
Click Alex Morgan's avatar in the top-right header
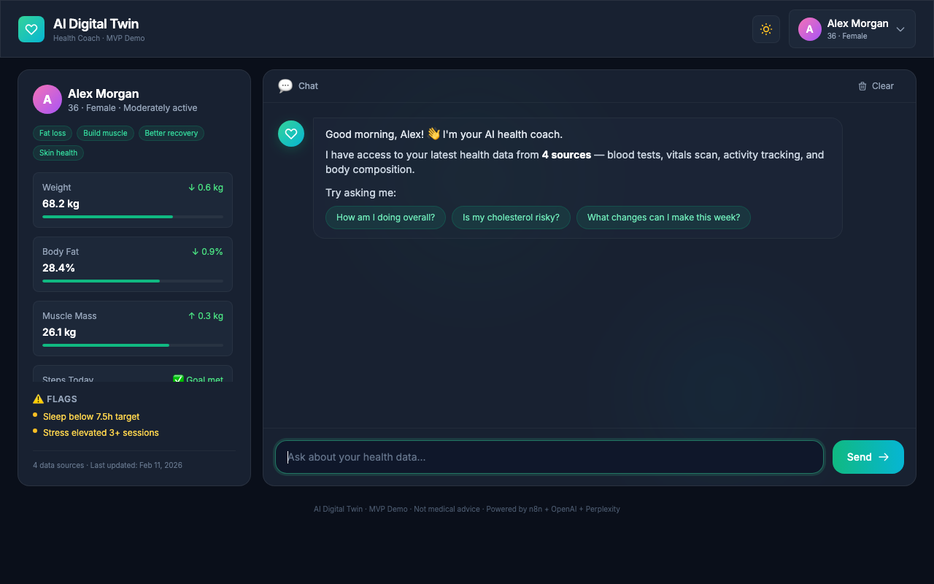tap(809, 28)
